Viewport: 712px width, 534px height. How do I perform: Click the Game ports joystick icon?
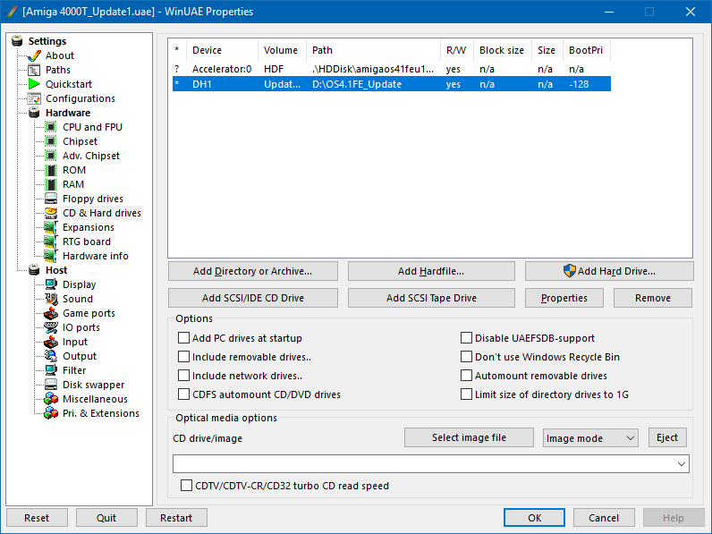point(51,313)
